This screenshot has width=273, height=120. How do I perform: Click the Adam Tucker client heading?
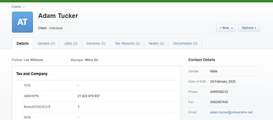pyautogui.click(x=58, y=16)
